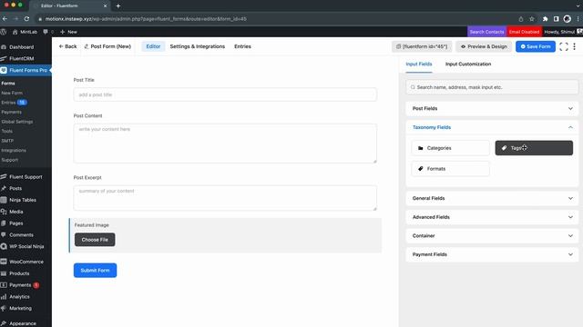Toggle fullscreen editor icon
Image resolution: width=583 pixels, height=327 pixels.
pos(564,46)
